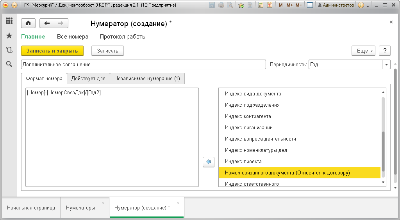This screenshot has height=220, width=400.
Task: Click field list scrollbar up arrow
Action: [383, 92]
